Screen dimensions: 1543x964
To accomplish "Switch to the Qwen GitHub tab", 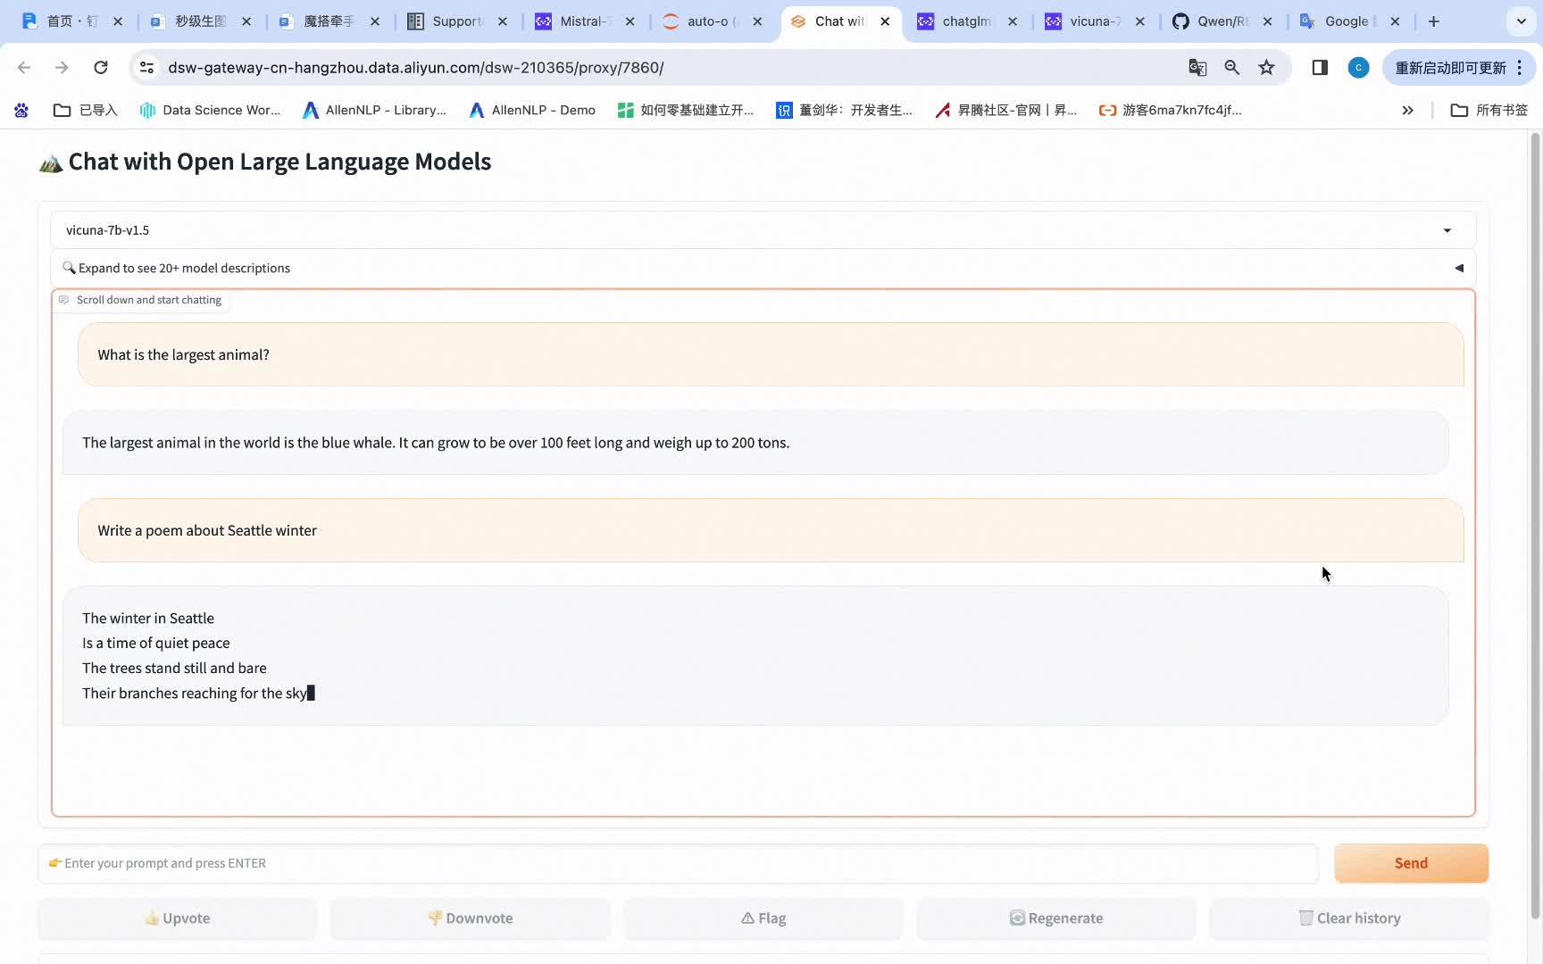I will (x=1222, y=21).
